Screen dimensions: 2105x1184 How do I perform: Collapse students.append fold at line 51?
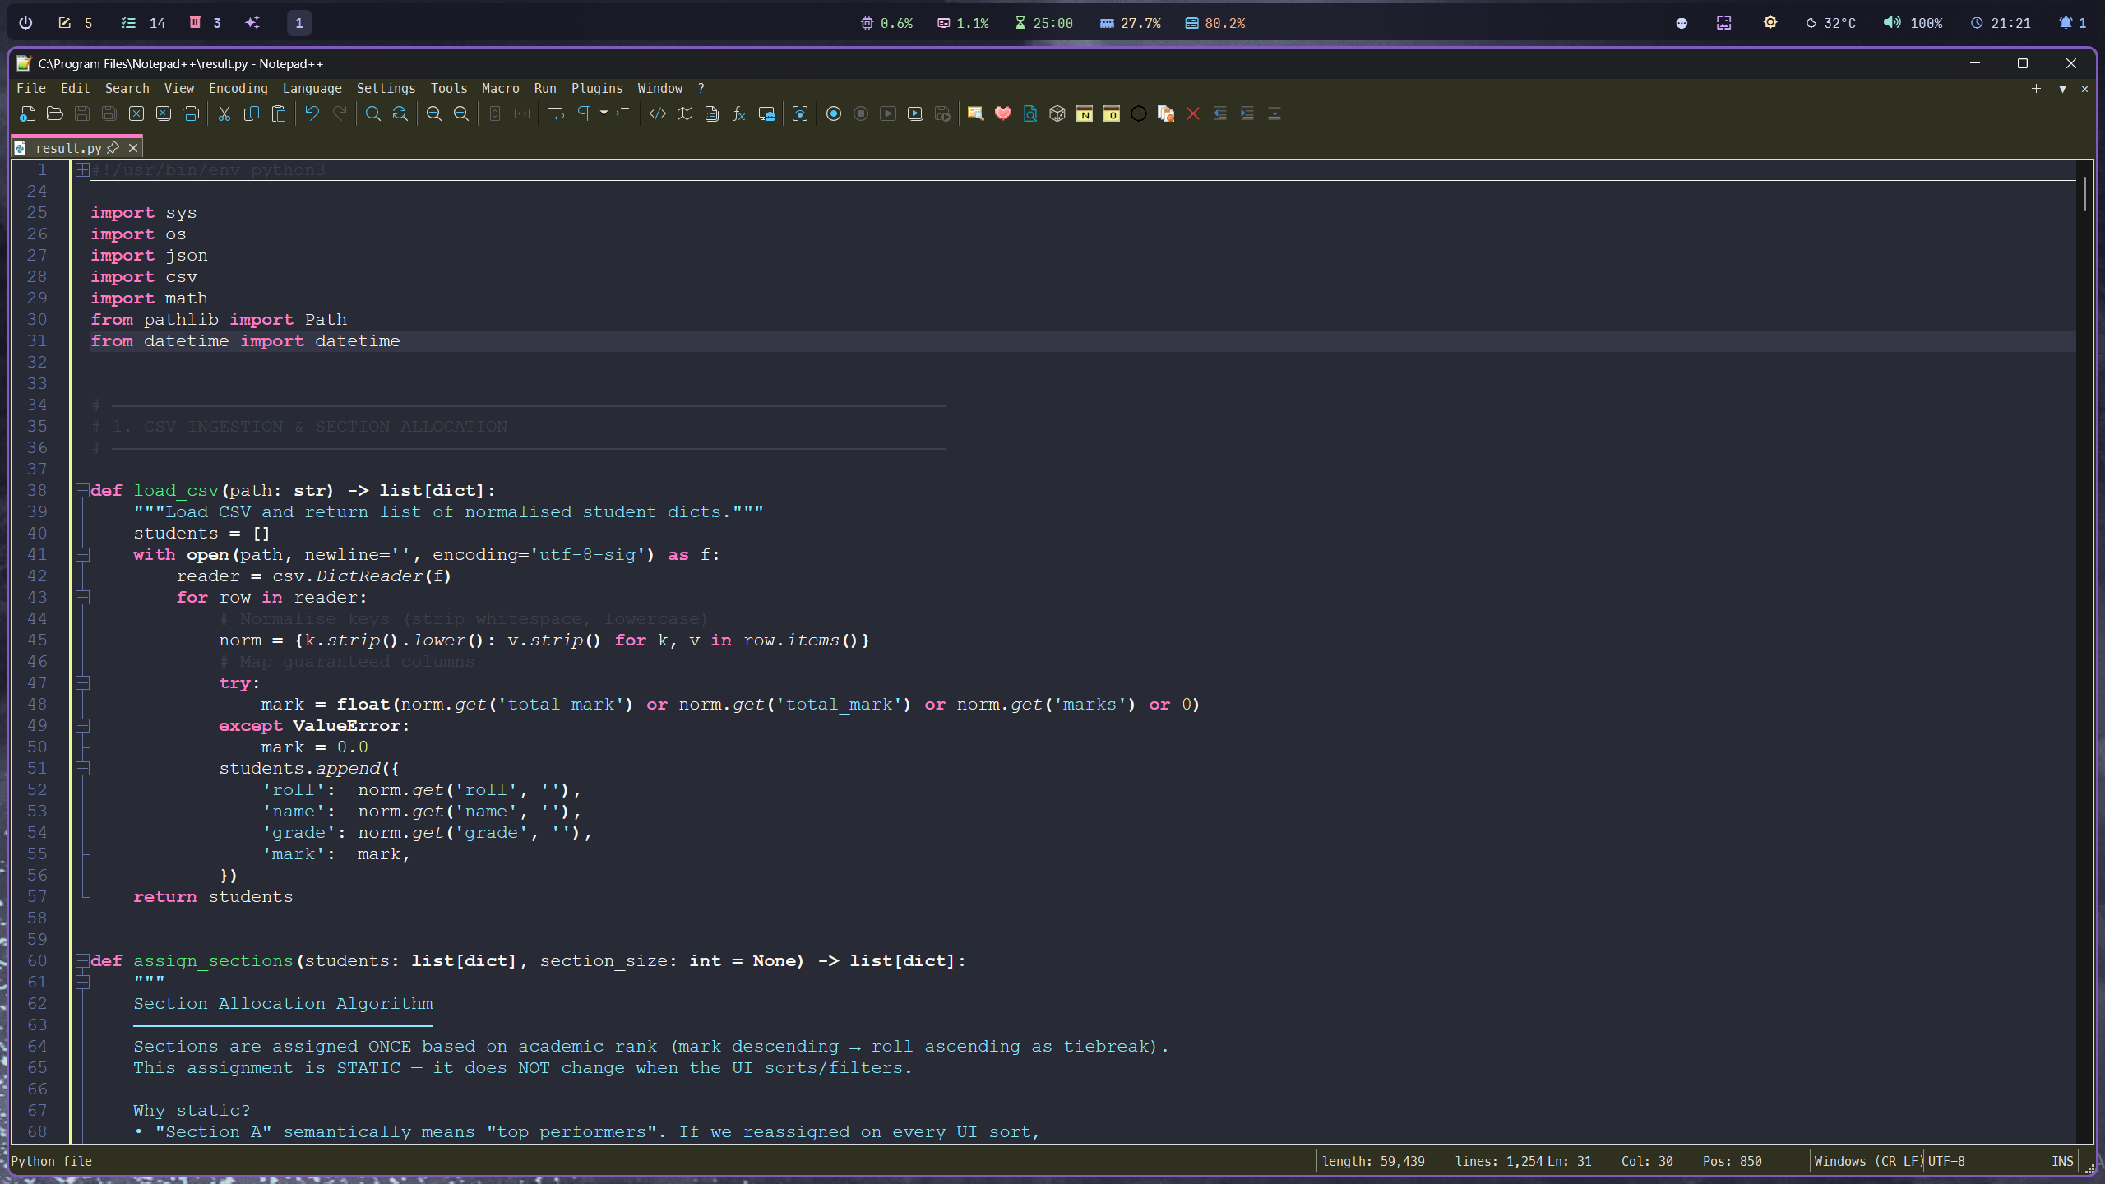click(82, 768)
